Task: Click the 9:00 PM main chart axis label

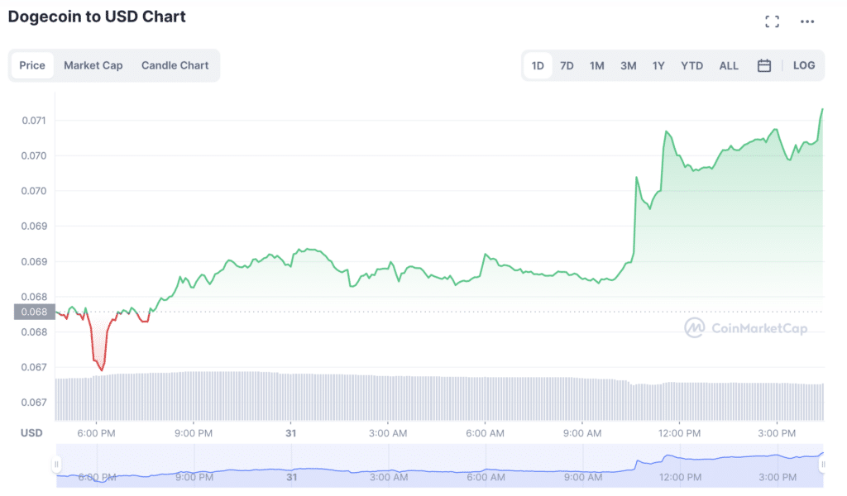Action: pyautogui.click(x=194, y=433)
